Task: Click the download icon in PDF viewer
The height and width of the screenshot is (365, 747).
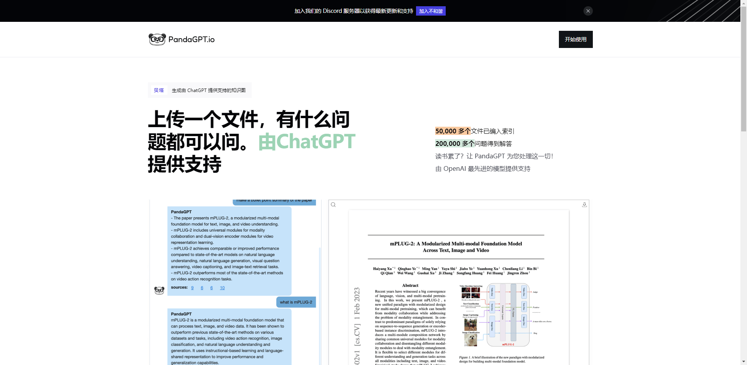Action: (584, 205)
